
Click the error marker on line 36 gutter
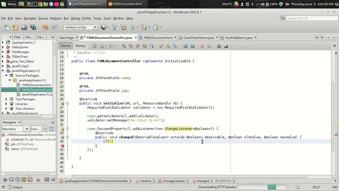point(63,146)
